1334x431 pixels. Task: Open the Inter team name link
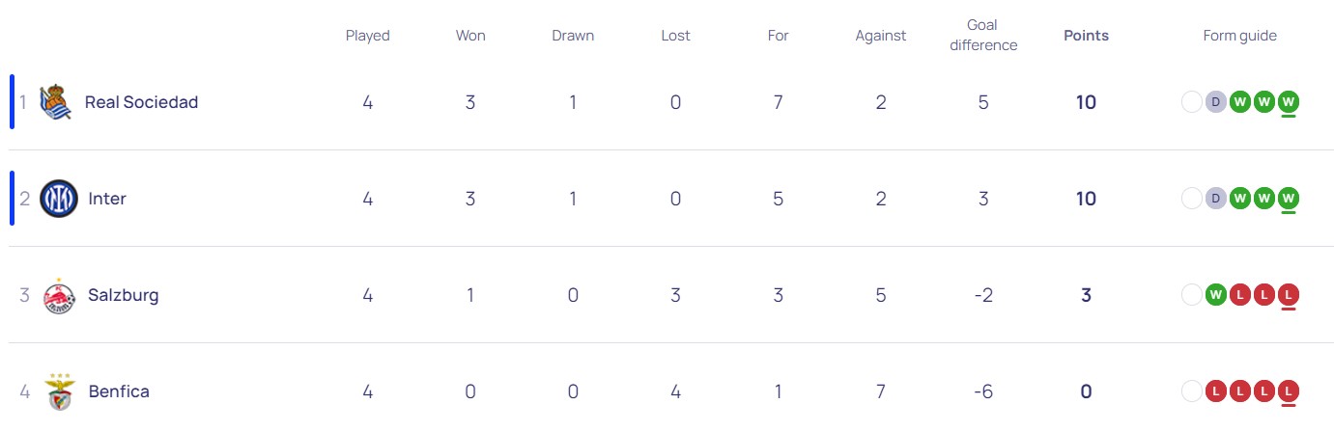click(107, 199)
